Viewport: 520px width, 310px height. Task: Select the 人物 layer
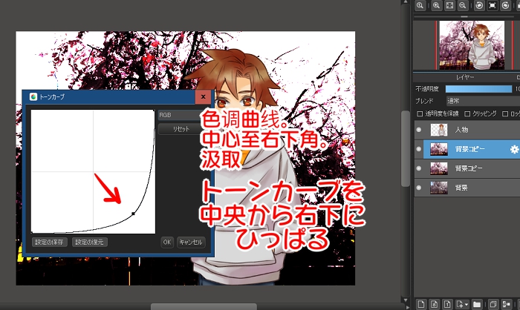tap(467, 130)
